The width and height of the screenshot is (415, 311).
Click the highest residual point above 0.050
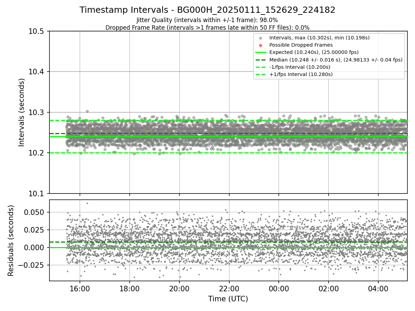87,203
